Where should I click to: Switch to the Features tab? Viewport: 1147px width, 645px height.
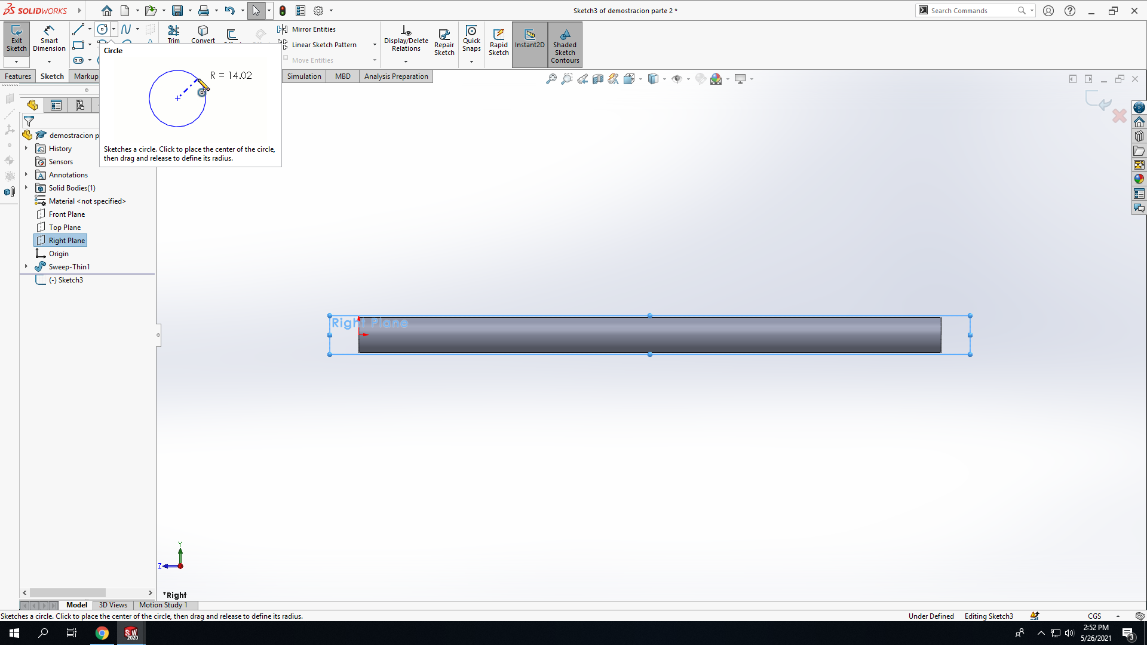click(x=18, y=76)
